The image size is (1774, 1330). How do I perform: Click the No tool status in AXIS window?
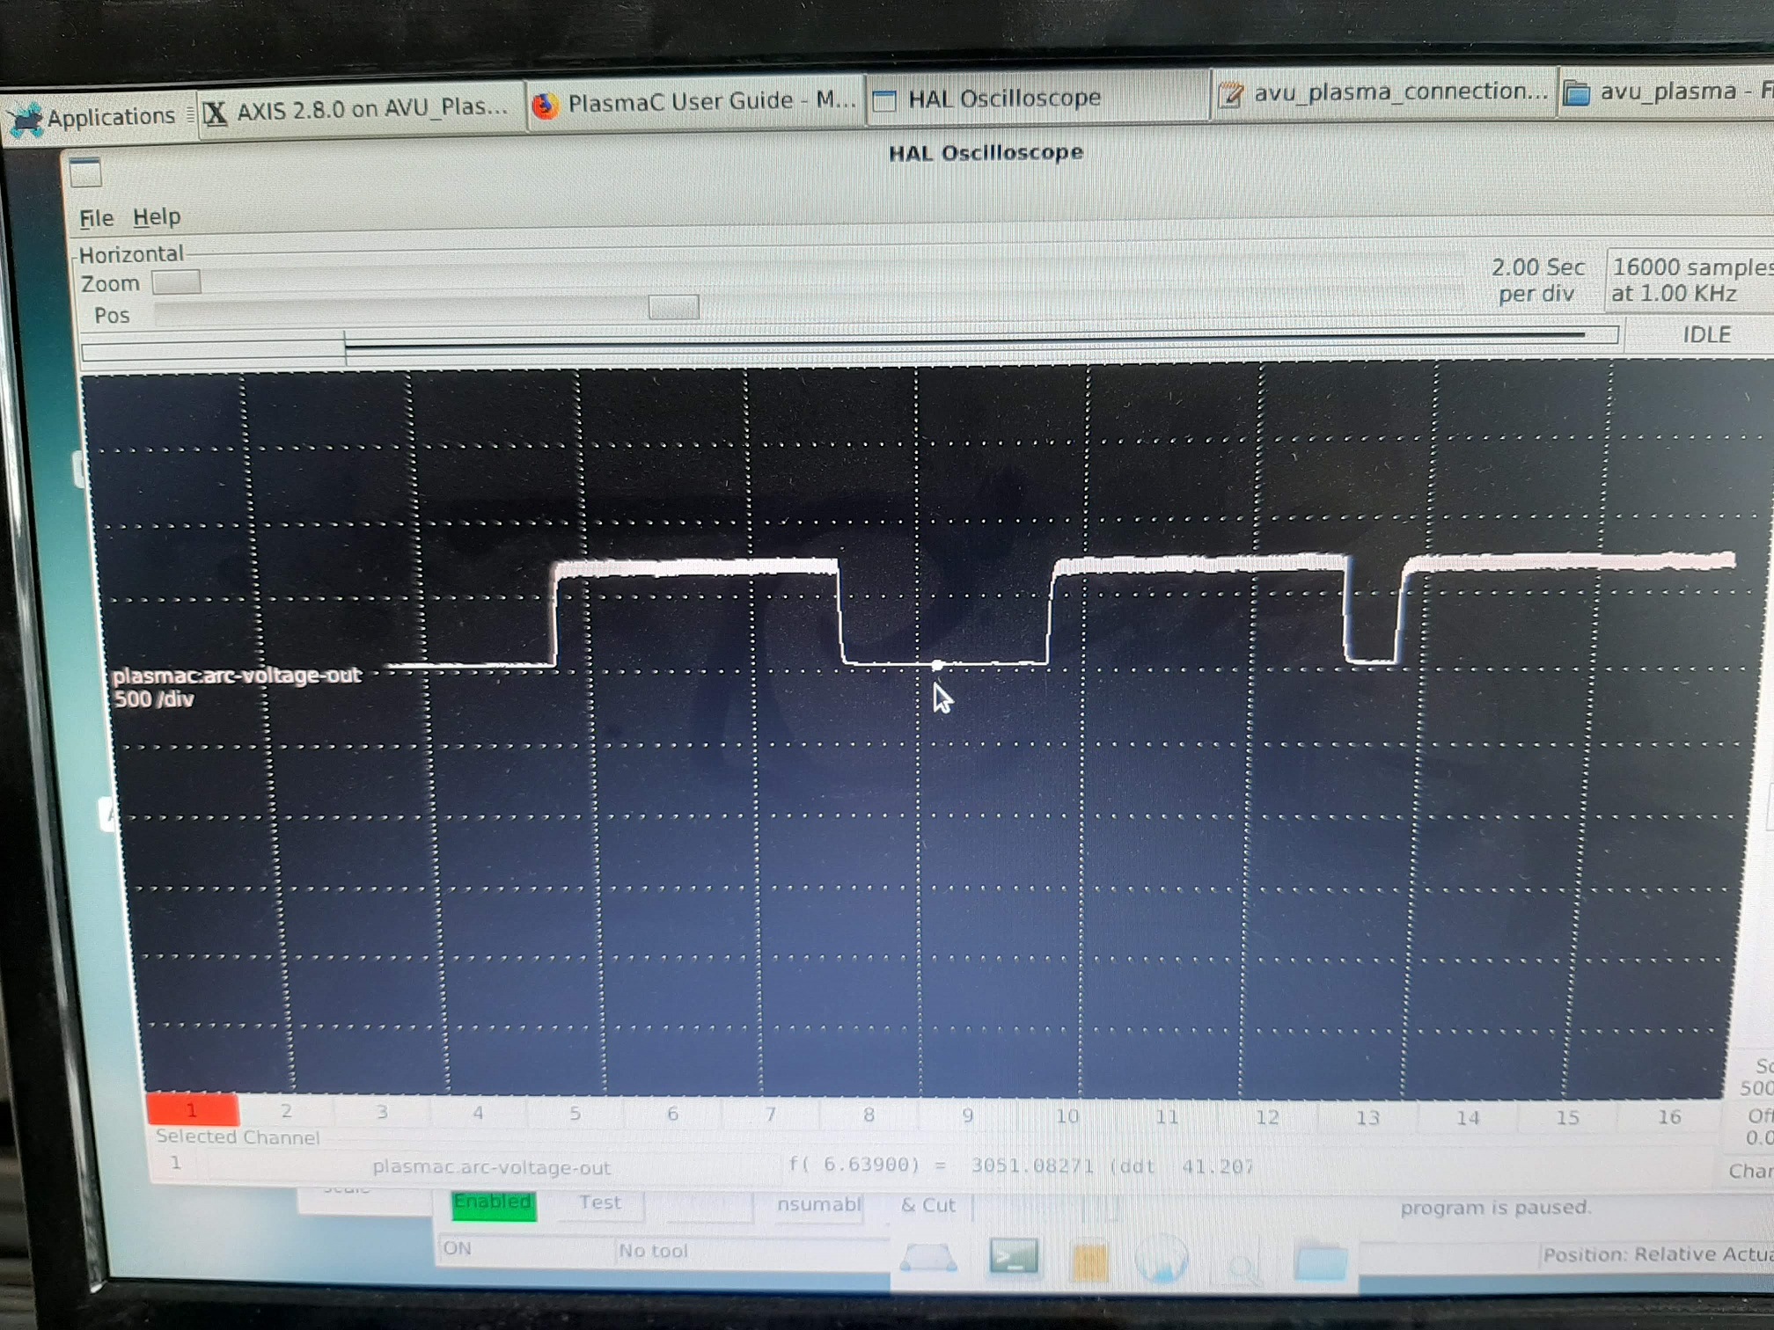(653, 1251)
